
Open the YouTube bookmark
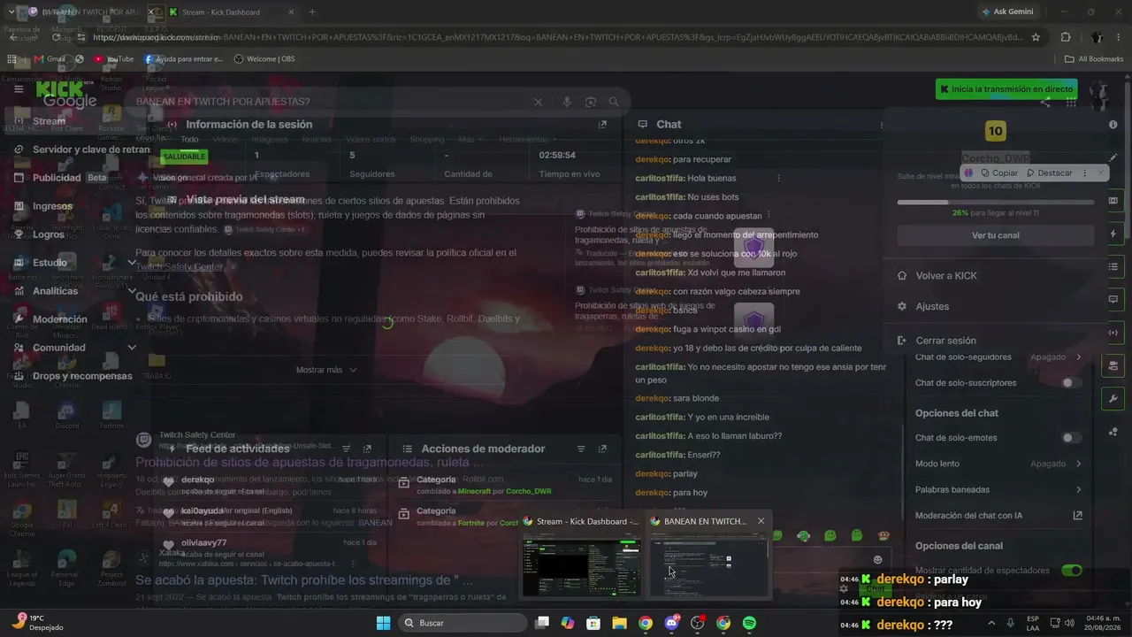tap(113, 59)
